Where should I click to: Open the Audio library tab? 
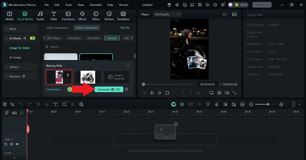pos(40,16)
